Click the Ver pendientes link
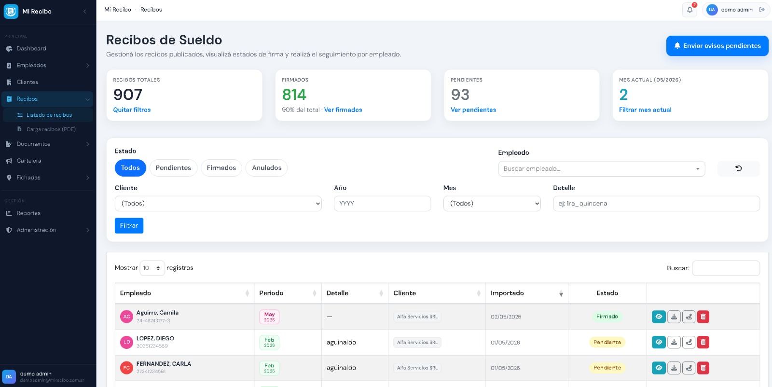772x387 pixels. pos(473,110)
